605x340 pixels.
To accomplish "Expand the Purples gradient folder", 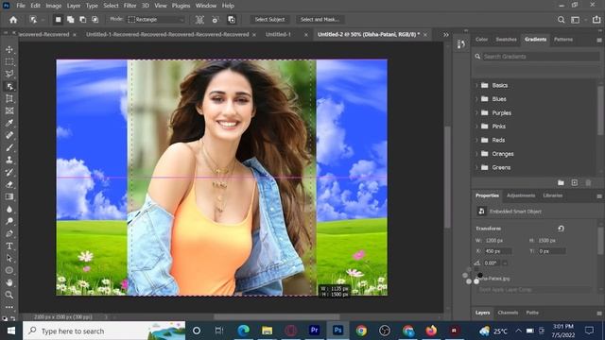I will [x=476, y=113].
